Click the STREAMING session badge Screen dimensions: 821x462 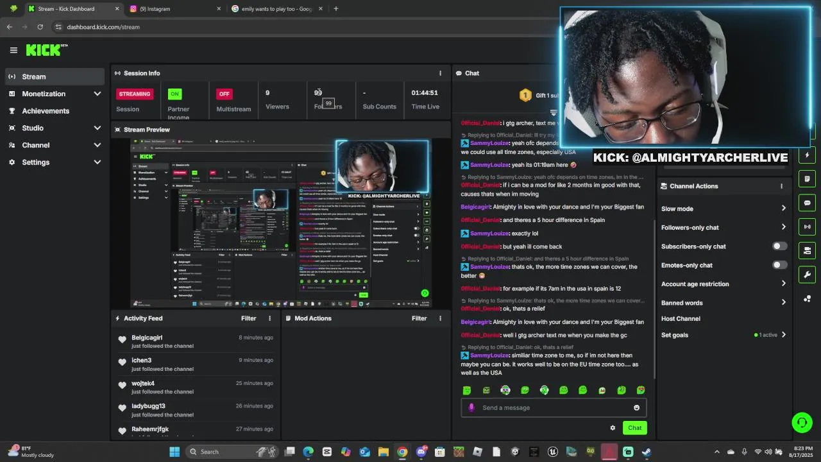134,94
